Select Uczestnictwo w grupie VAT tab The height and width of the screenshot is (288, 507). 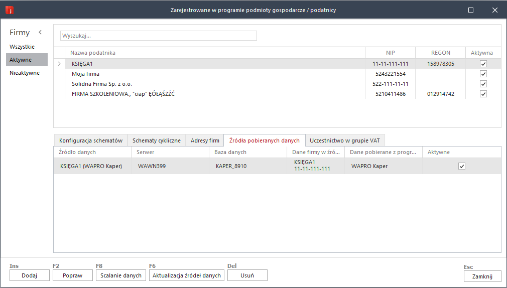click(344, 140)
